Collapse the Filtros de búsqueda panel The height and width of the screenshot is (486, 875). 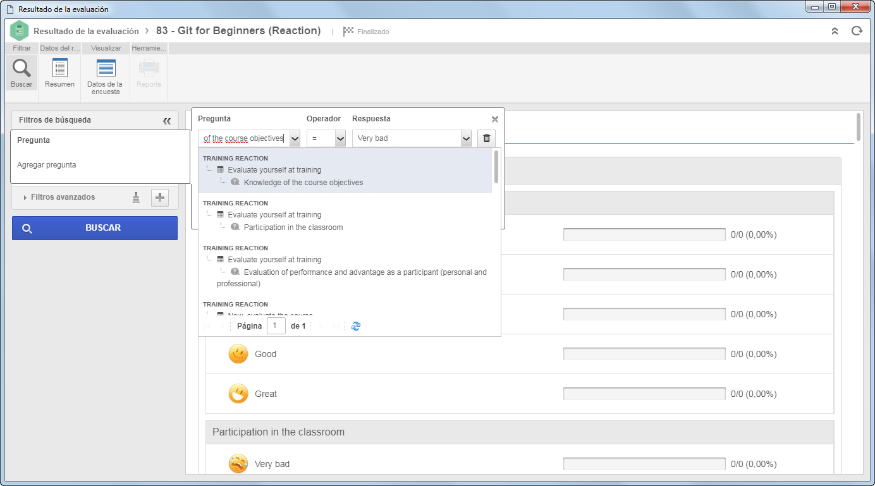(167, 120)
